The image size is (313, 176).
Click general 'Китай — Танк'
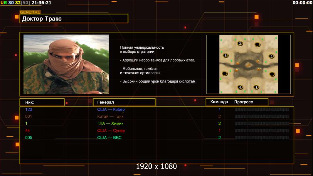pos(110,116)
